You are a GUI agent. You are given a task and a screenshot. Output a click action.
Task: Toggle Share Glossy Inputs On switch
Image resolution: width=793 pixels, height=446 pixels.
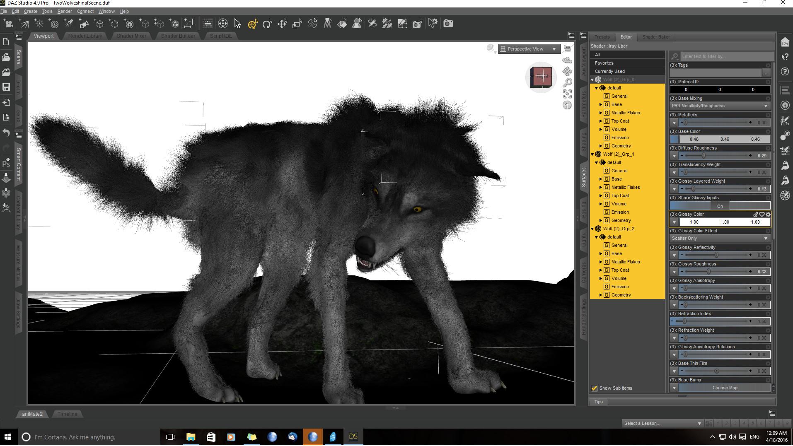(x=720, y=206)
